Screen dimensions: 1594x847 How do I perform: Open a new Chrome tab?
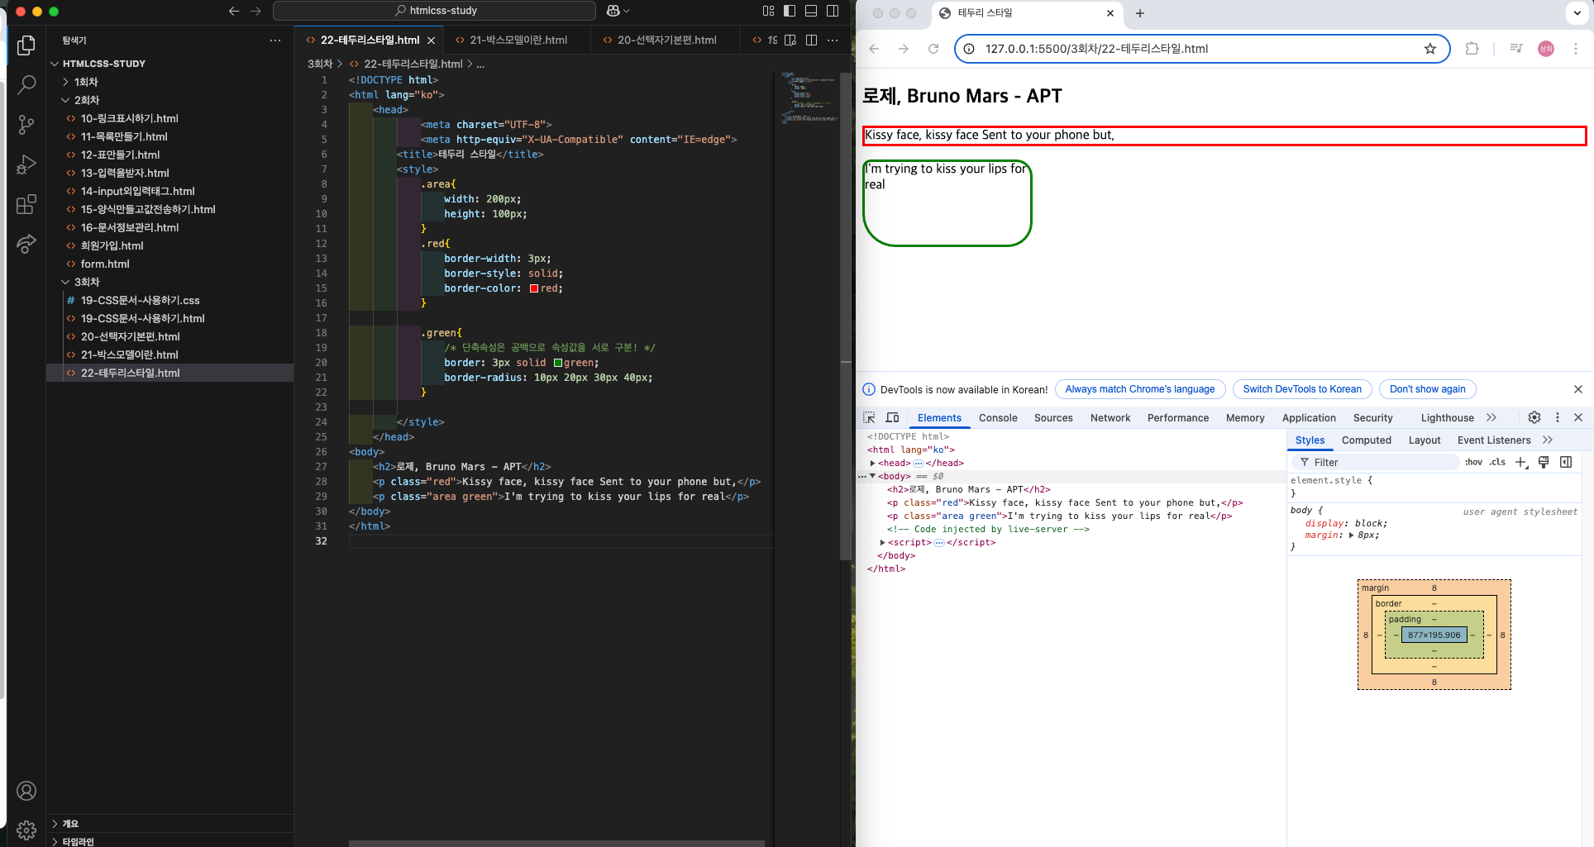[1140, 13]
